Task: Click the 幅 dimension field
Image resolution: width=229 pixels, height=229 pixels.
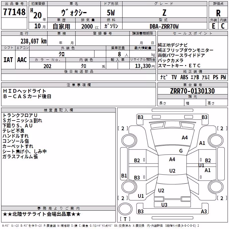Action: tap(195, 103)
